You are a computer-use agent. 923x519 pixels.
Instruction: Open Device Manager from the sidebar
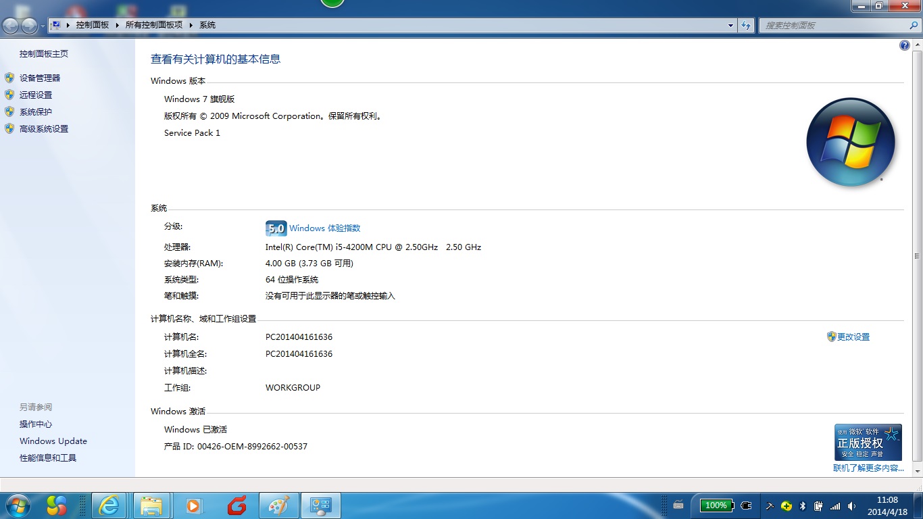click(x=40, y=78)
